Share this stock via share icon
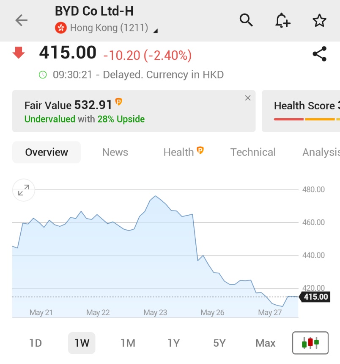This screenshot has width=340, height=364. (320, 54)
